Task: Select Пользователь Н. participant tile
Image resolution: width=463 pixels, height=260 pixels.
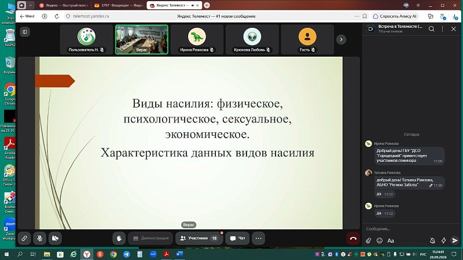Action: click(86, 39)
